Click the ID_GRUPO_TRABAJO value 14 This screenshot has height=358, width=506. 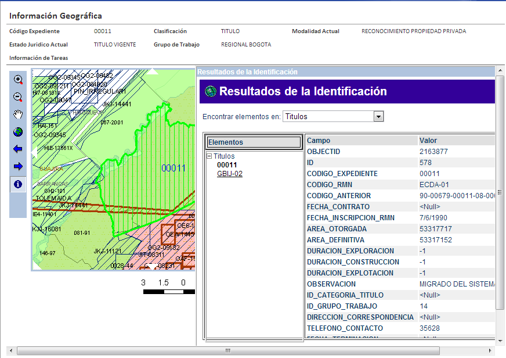coord(424,306)
